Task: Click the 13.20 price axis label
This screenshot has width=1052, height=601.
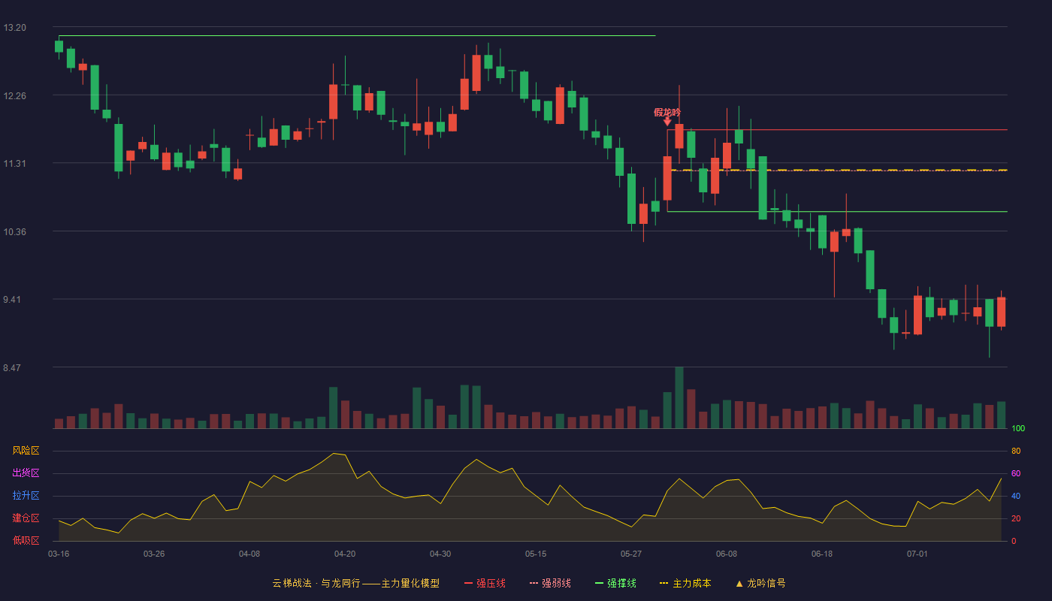Action: [15, 28]
